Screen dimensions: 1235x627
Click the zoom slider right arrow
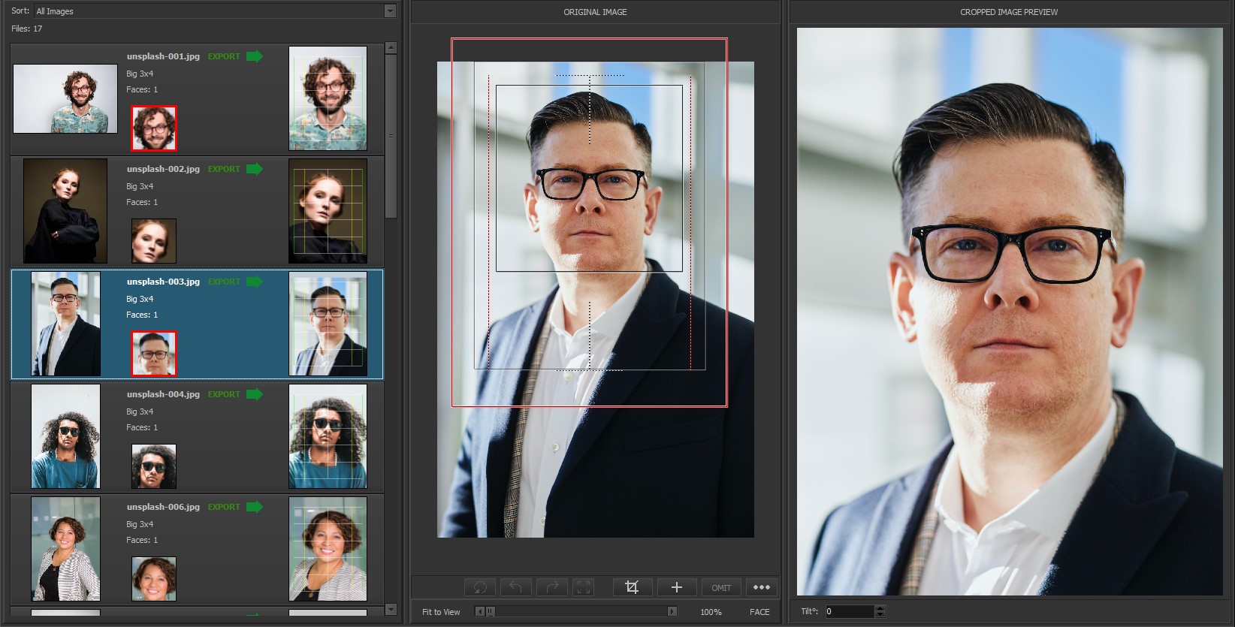coord(672,611)
